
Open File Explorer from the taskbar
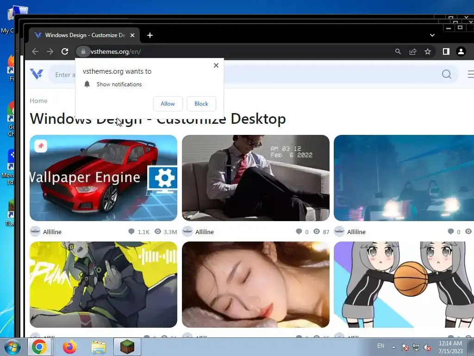pos(99,347)
